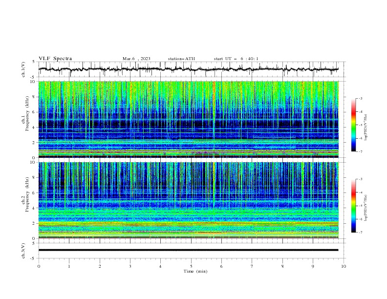Click time axis tick label "2"
Image resolution: width=387 pixels, height=299 pixels.
[100, 266]
